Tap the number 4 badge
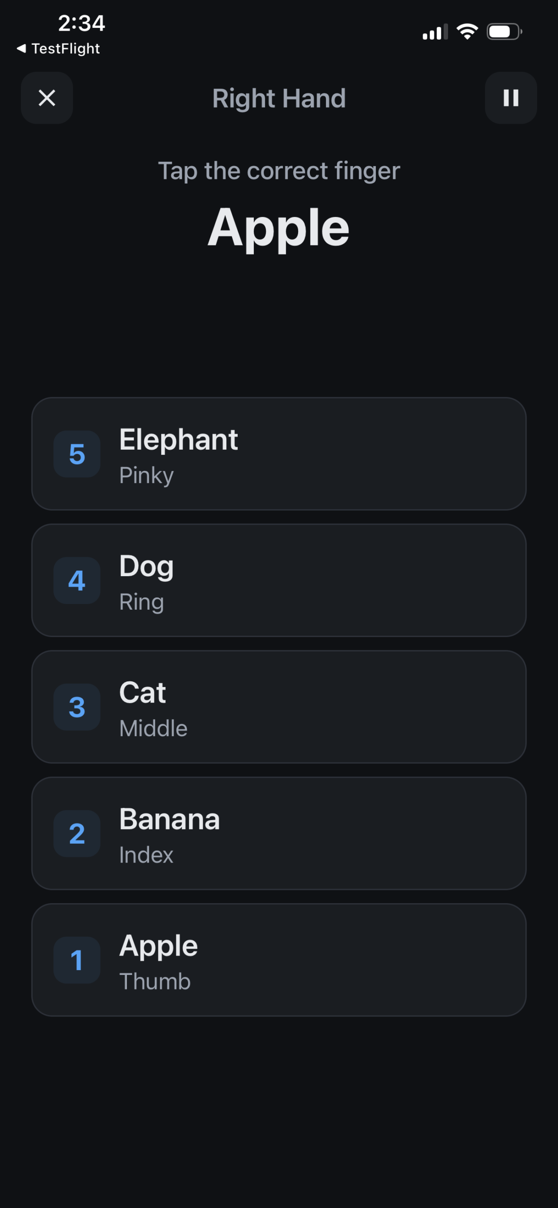This screenshot has height=1208, width=558. 77,580
